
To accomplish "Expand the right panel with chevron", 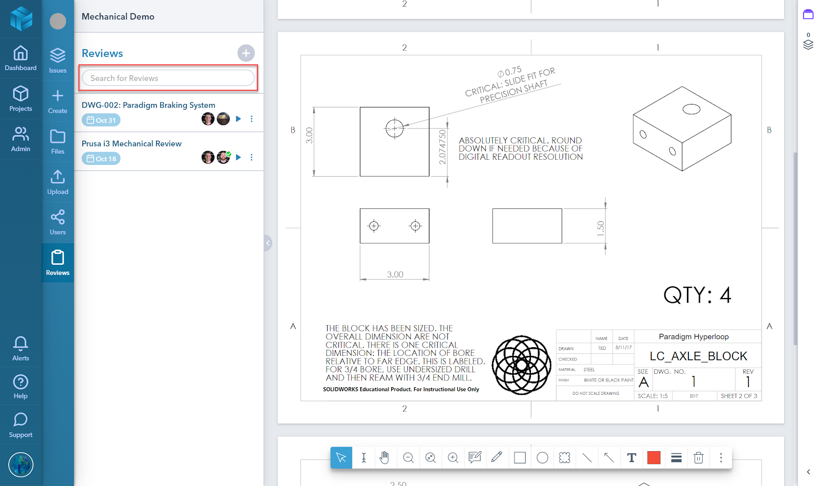I will click(x=808, y=472).
